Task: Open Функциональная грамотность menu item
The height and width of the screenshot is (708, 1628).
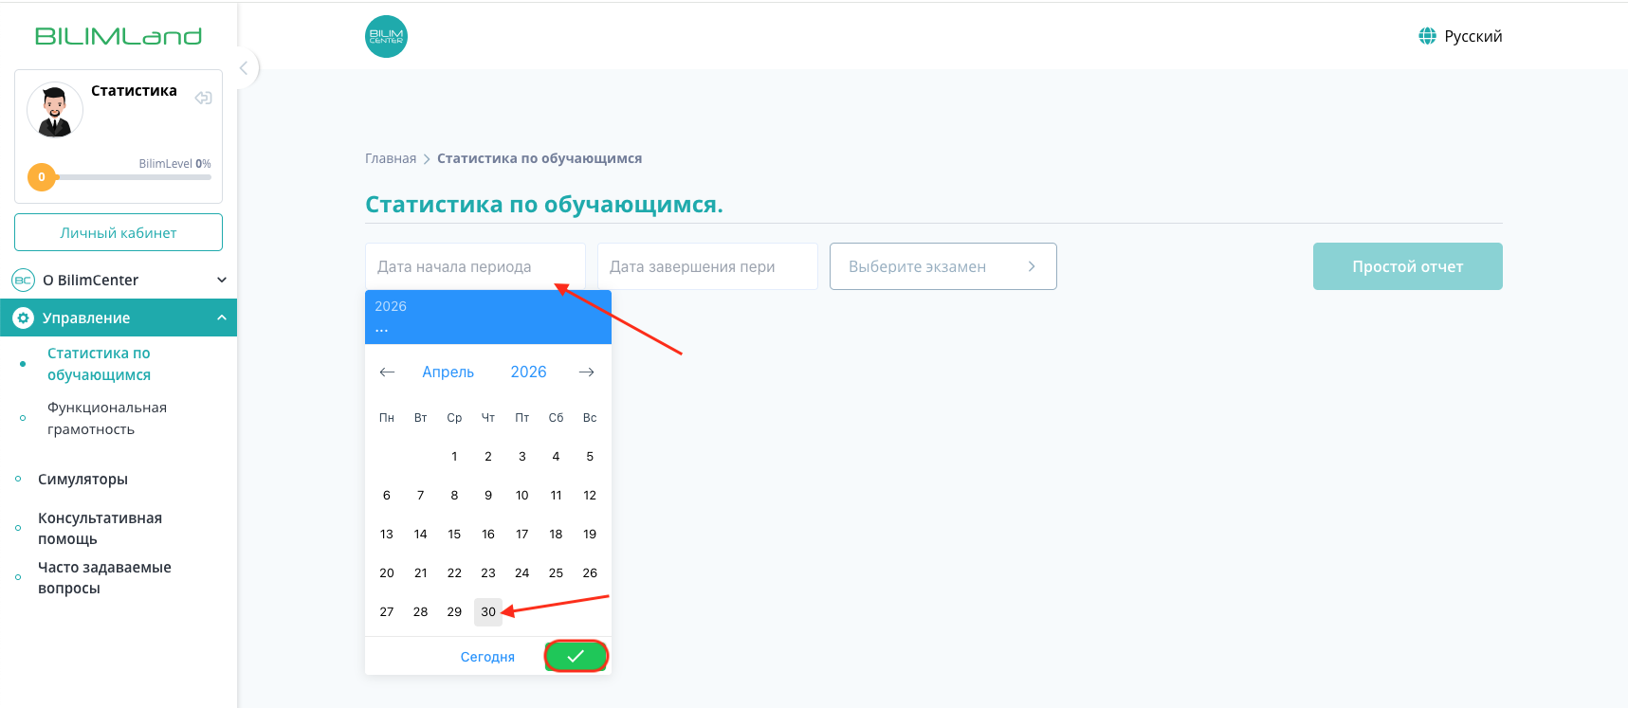Action: 107,418
